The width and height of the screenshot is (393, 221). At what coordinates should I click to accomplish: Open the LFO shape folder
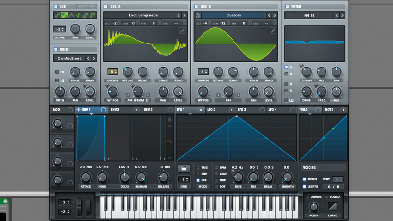(x=184, y=169)
